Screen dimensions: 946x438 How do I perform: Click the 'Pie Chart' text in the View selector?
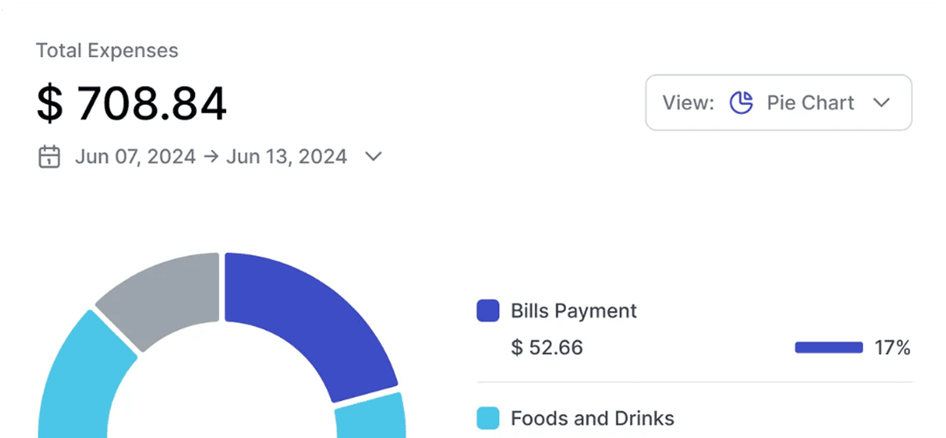(810, 102)
